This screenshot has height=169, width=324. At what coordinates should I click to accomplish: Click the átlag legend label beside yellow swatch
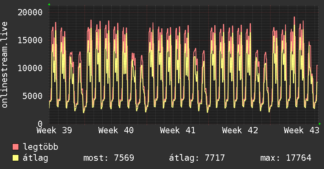(x=35, y=158)
